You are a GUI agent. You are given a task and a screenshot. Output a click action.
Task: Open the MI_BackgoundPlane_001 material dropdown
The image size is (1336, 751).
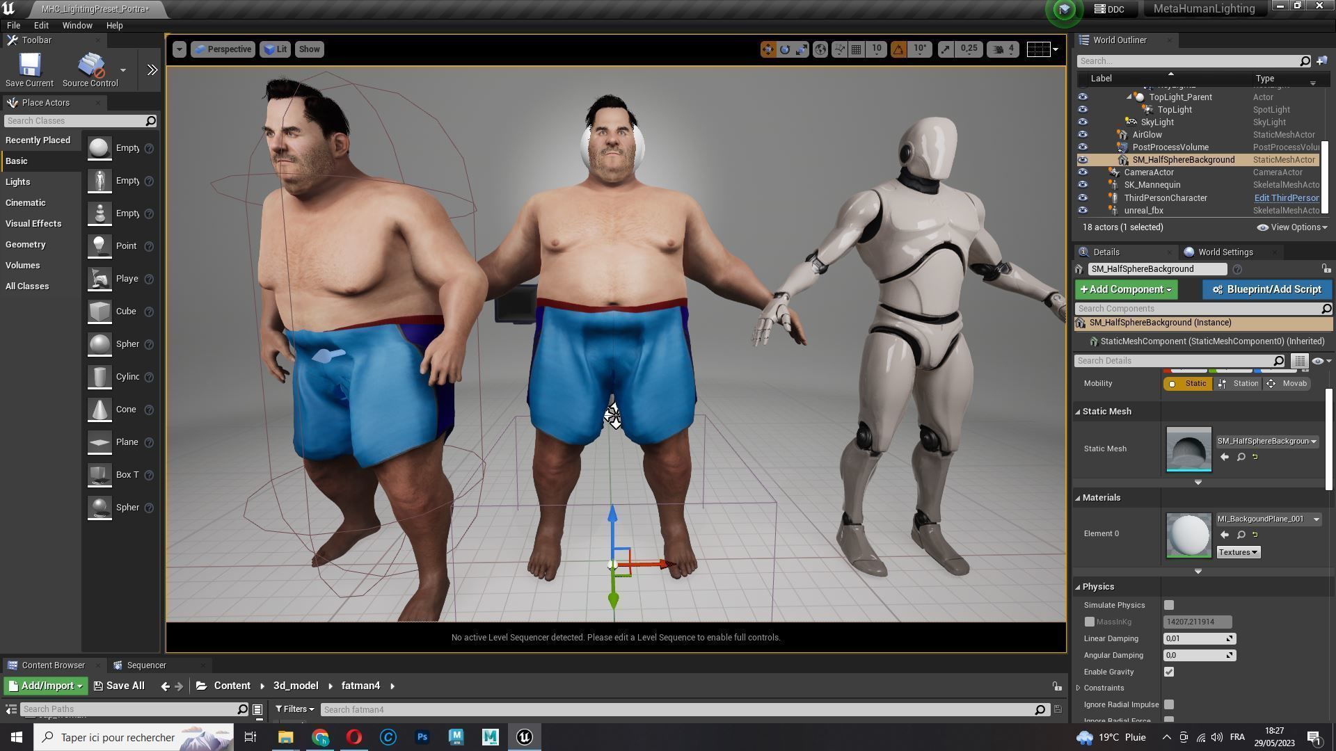tap(1268, 519)
